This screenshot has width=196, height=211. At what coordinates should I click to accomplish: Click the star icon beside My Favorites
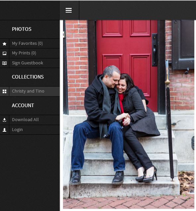tap(4, 43)
